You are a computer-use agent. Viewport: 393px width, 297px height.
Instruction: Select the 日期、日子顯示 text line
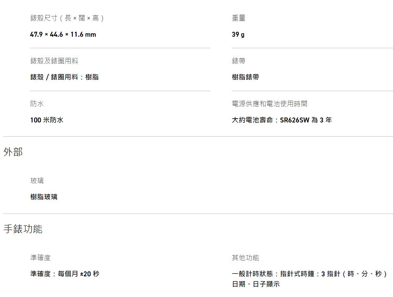tap(256, 284)
